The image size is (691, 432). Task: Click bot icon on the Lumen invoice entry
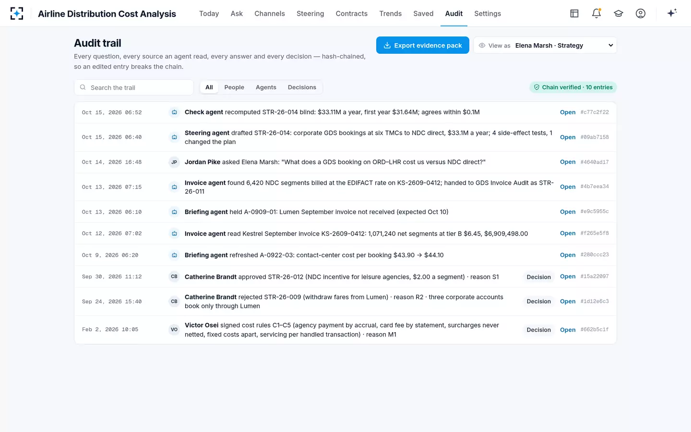[x=174, y=212]
